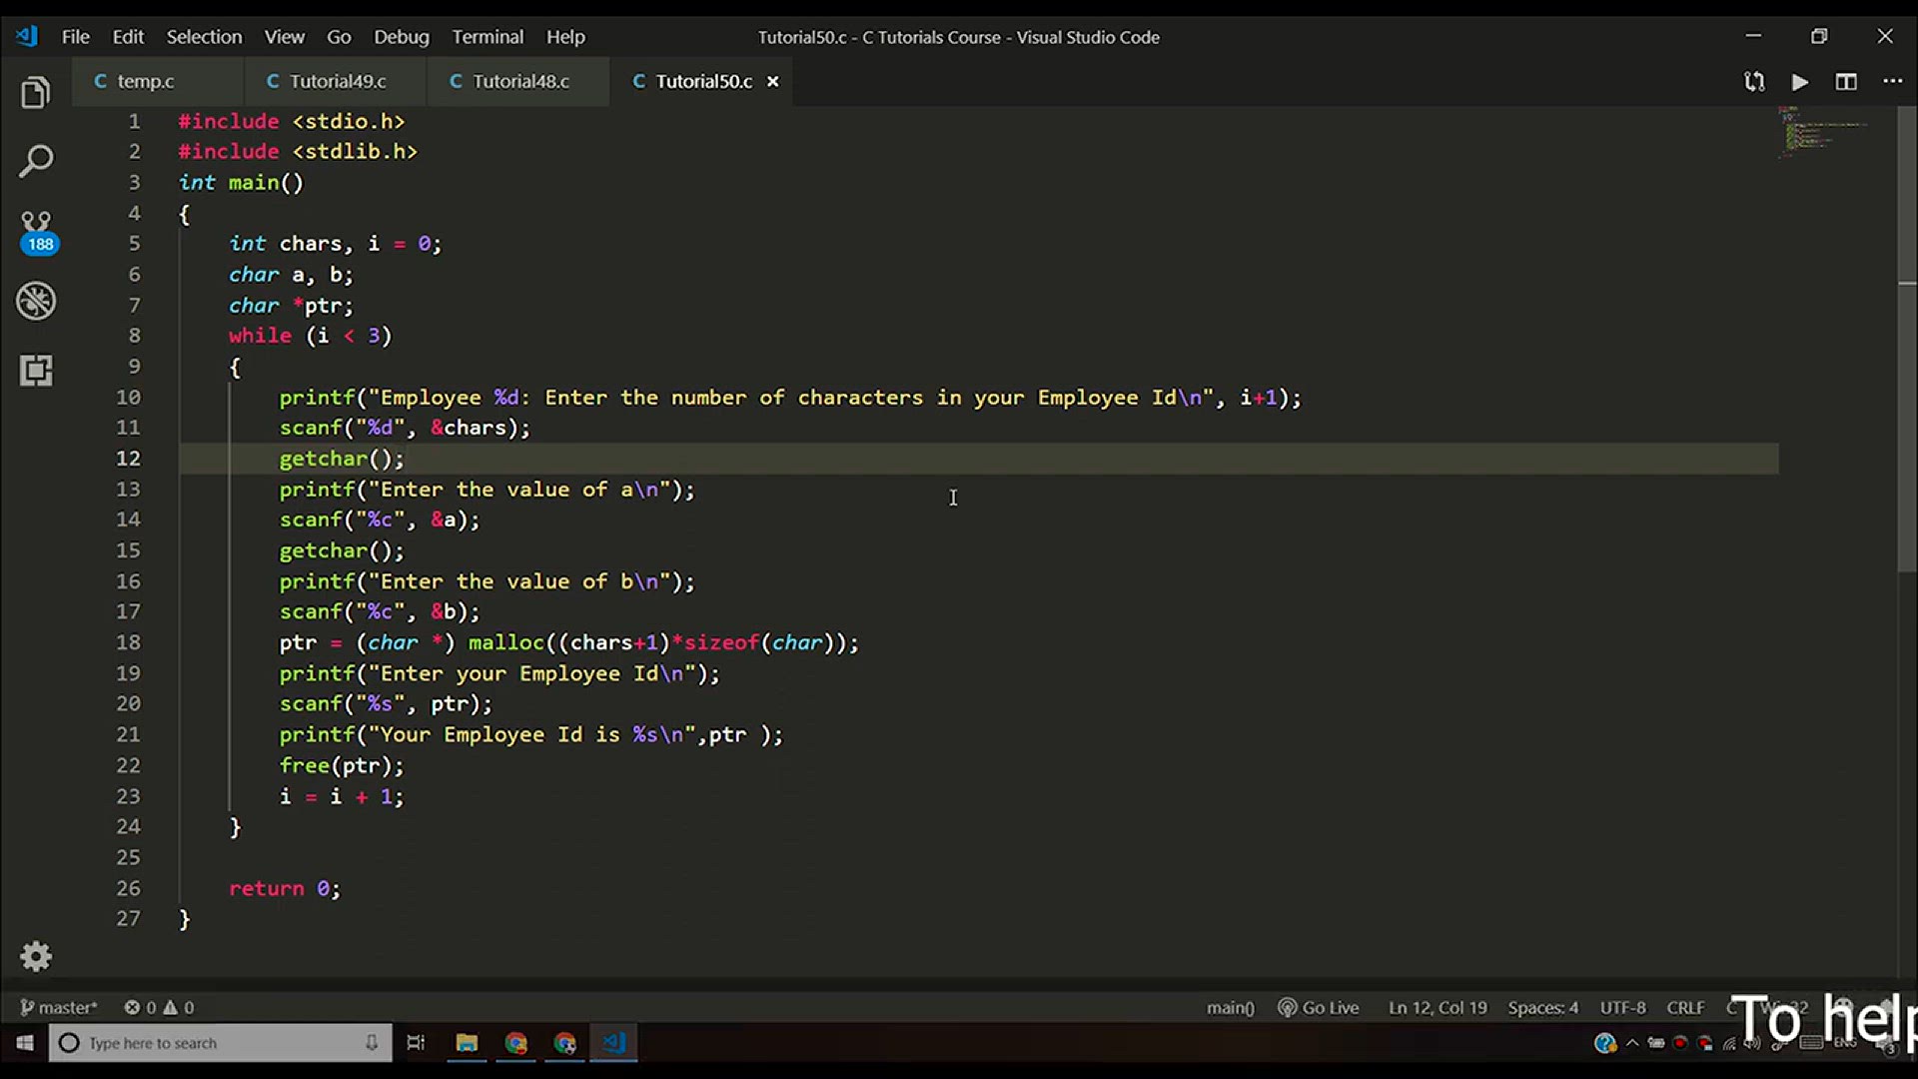The height and width of the screenshot is (1079, 1918).
Task: Click the minimap code preview
Action: (x=1823, y=132)
